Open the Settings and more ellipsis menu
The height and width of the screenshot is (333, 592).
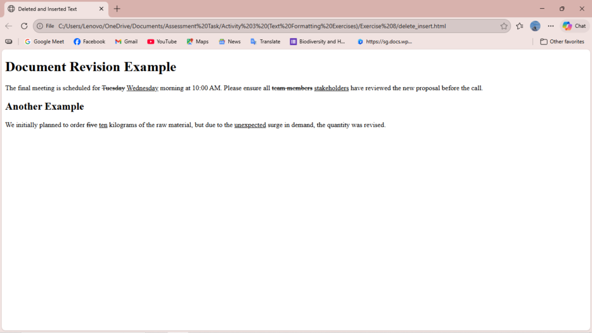[x=551, y=26]
